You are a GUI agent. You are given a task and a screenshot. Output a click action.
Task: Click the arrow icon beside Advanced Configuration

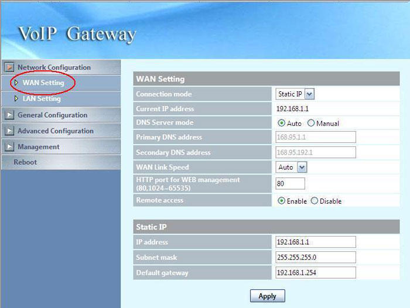[x=9, y=131]
